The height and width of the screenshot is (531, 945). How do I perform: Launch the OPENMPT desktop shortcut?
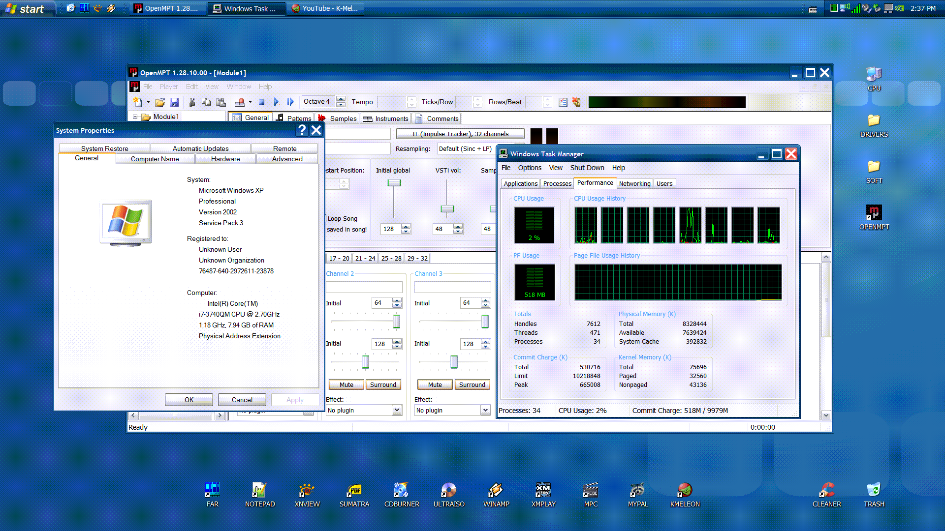coord(874,218)
